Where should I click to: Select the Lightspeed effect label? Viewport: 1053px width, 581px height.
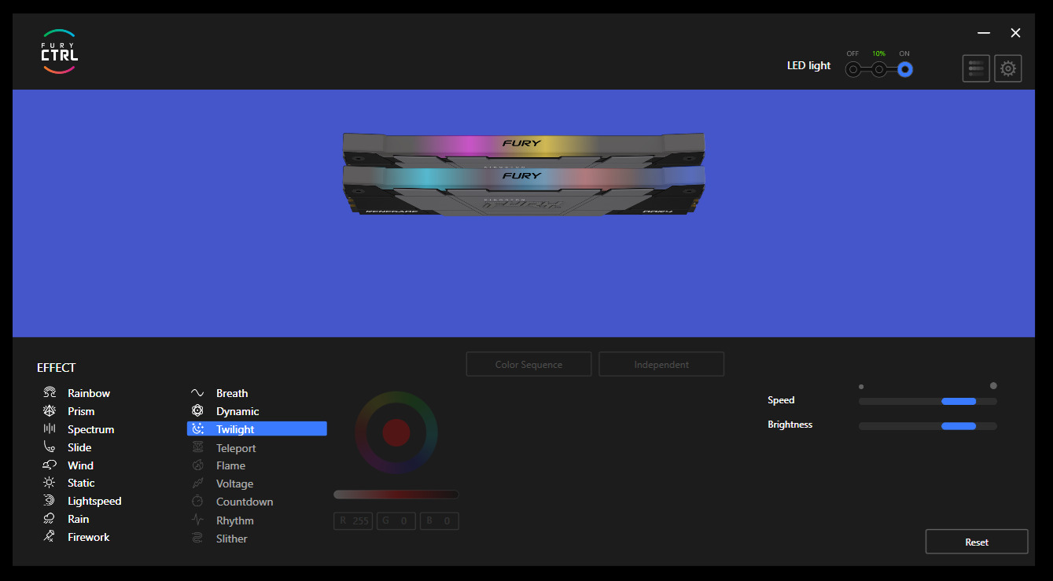[x=94, y=501]
